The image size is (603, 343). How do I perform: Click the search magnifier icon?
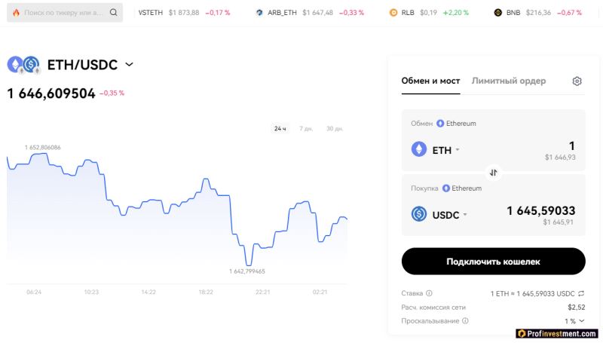click(x=114, y=12)
